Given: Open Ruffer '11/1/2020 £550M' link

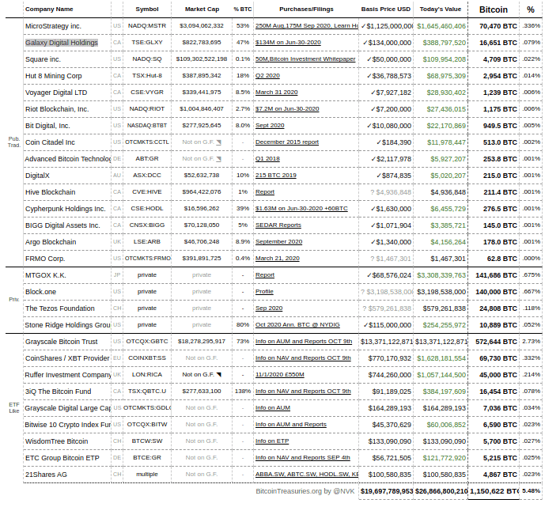Looking at the screenshot, I should pyautogui.click(x=280, y=375).
